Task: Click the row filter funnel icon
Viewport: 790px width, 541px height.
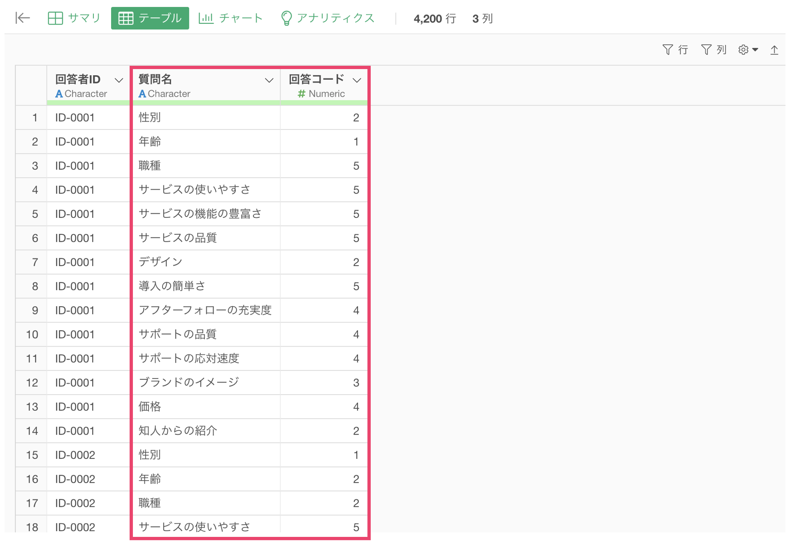Action: tap(668, 50)
